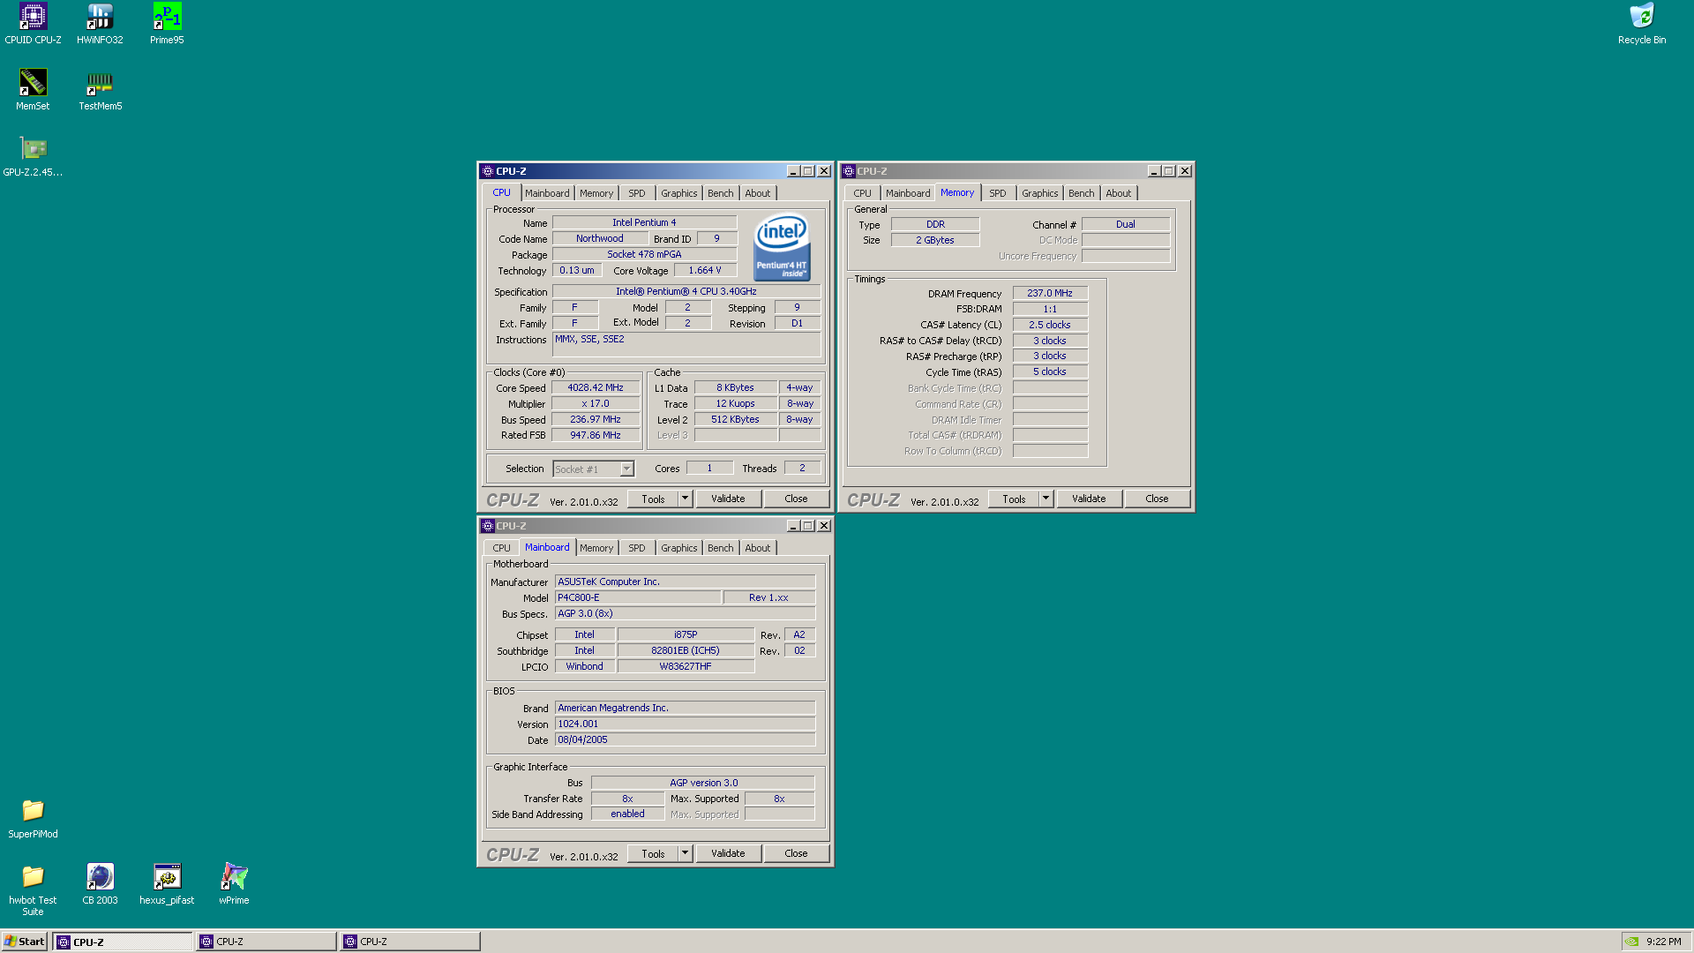Open the Recycle Bin

[x=1642, y=24]
